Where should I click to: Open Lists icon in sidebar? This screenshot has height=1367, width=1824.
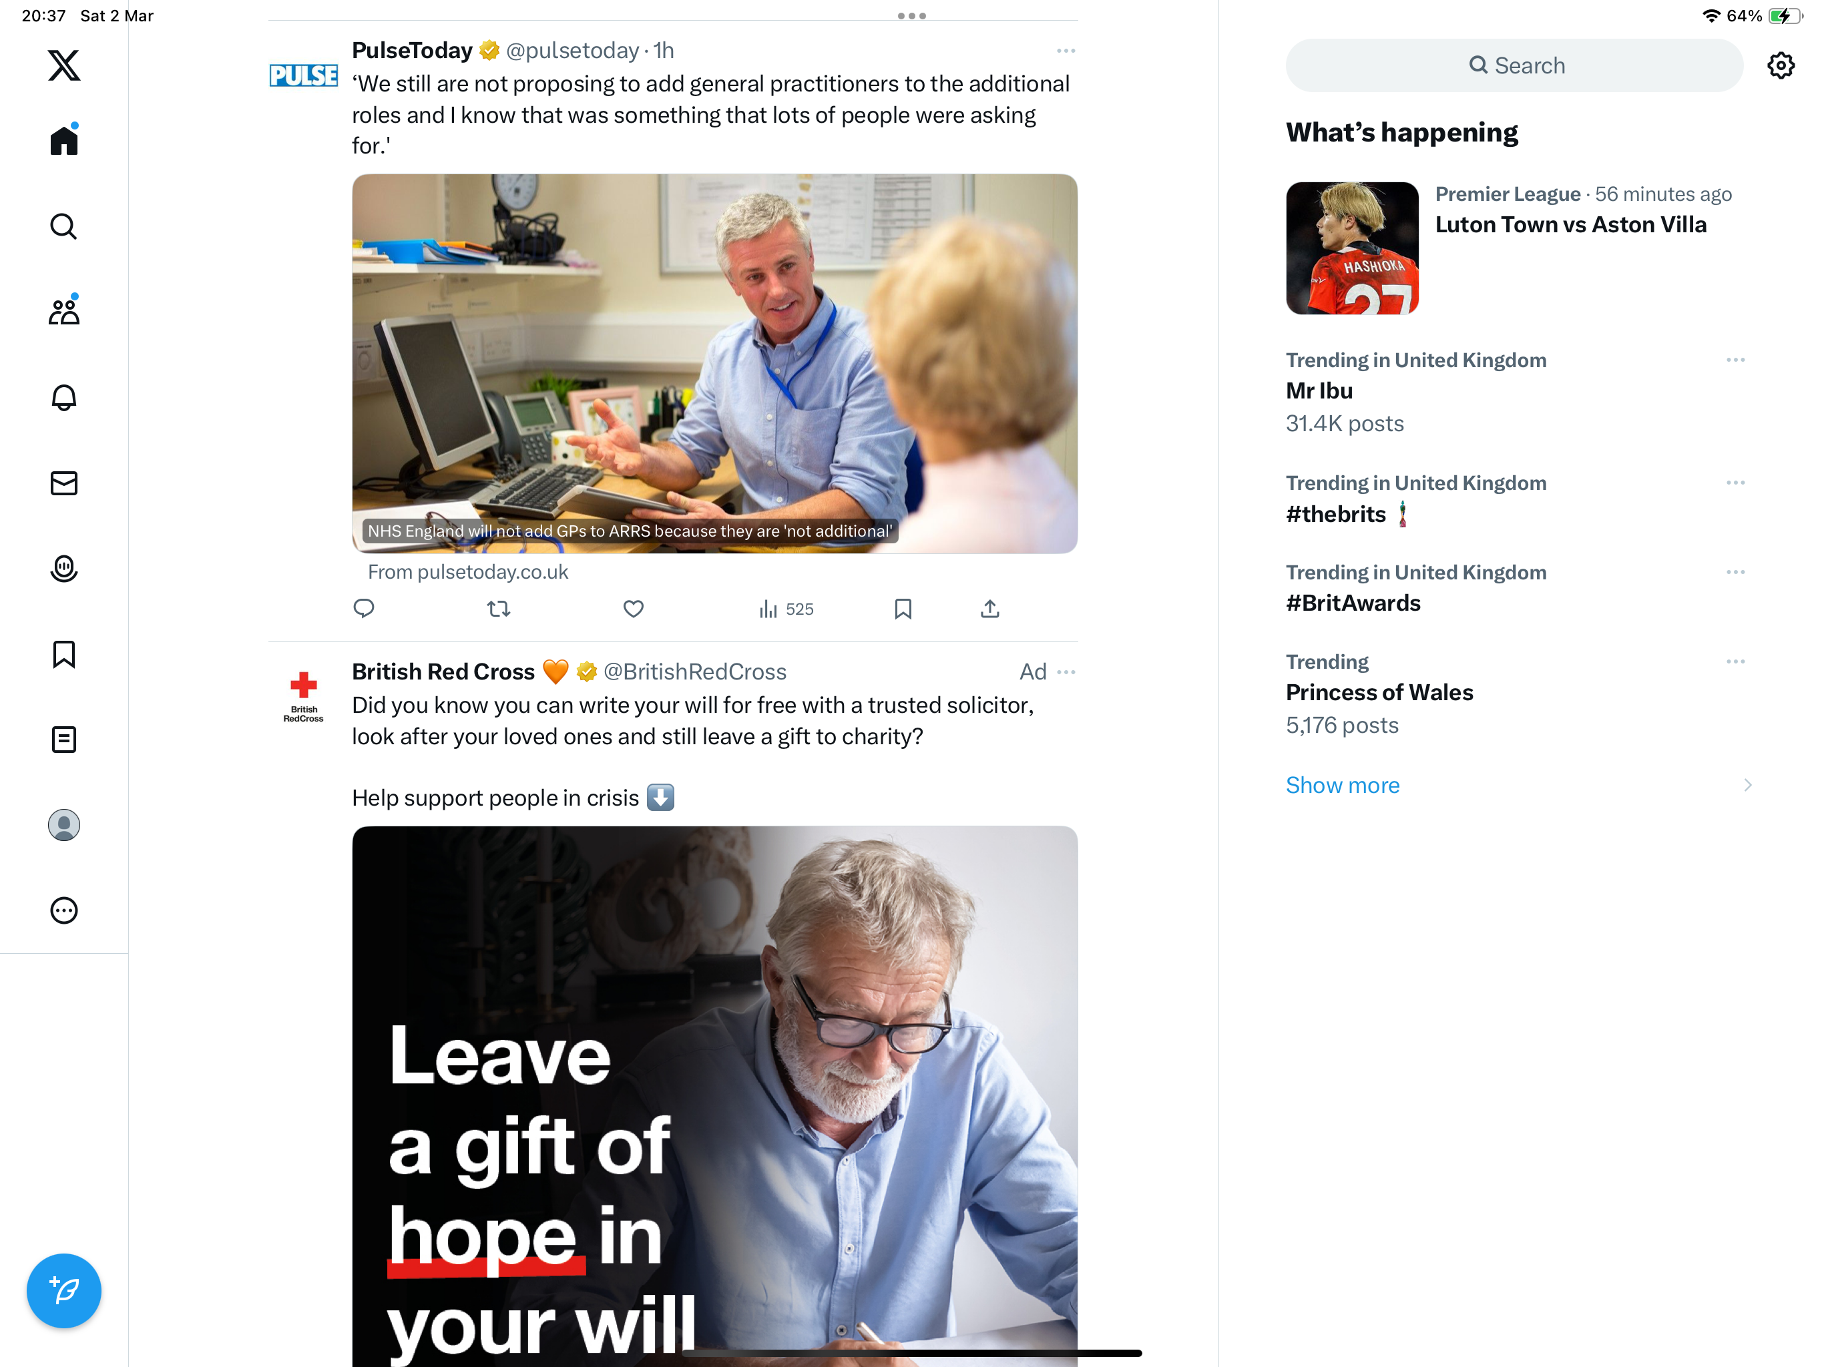click(x=63, y=740)
